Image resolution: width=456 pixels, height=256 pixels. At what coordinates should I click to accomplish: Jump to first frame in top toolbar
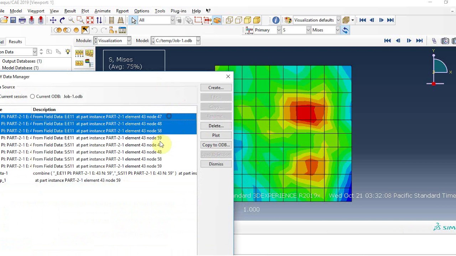[363, 20]
